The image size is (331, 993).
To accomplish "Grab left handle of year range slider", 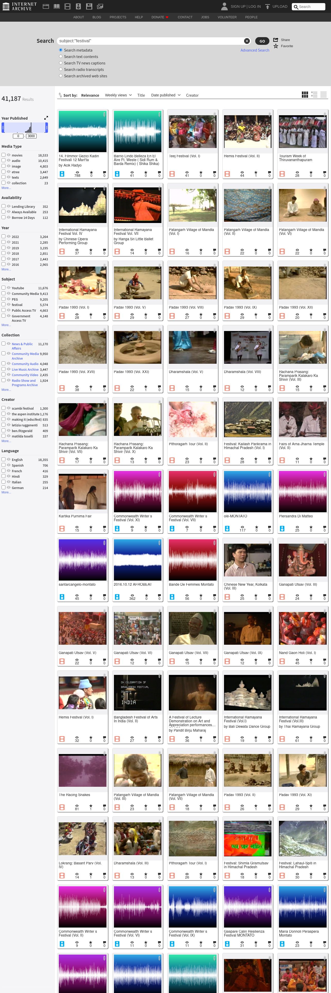I will pos(3,128).
